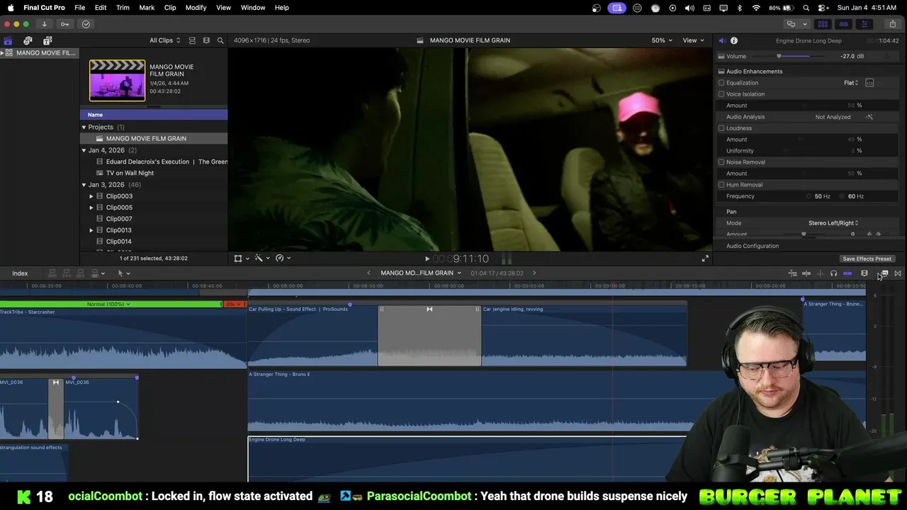Open the equalizer graph button

(x=869, y=83)
